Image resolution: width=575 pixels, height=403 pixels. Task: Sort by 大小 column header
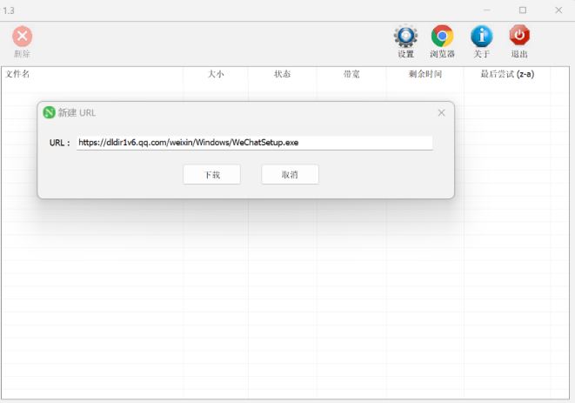(216, 74)
